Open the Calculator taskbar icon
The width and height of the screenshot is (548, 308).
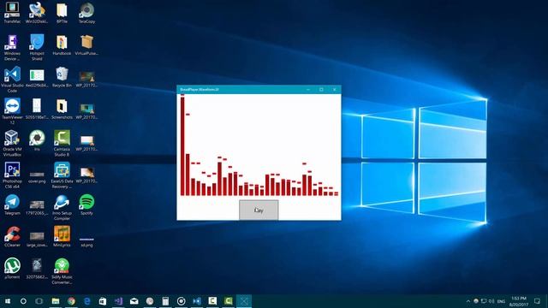pyautogui.click(x=165, y=301)
